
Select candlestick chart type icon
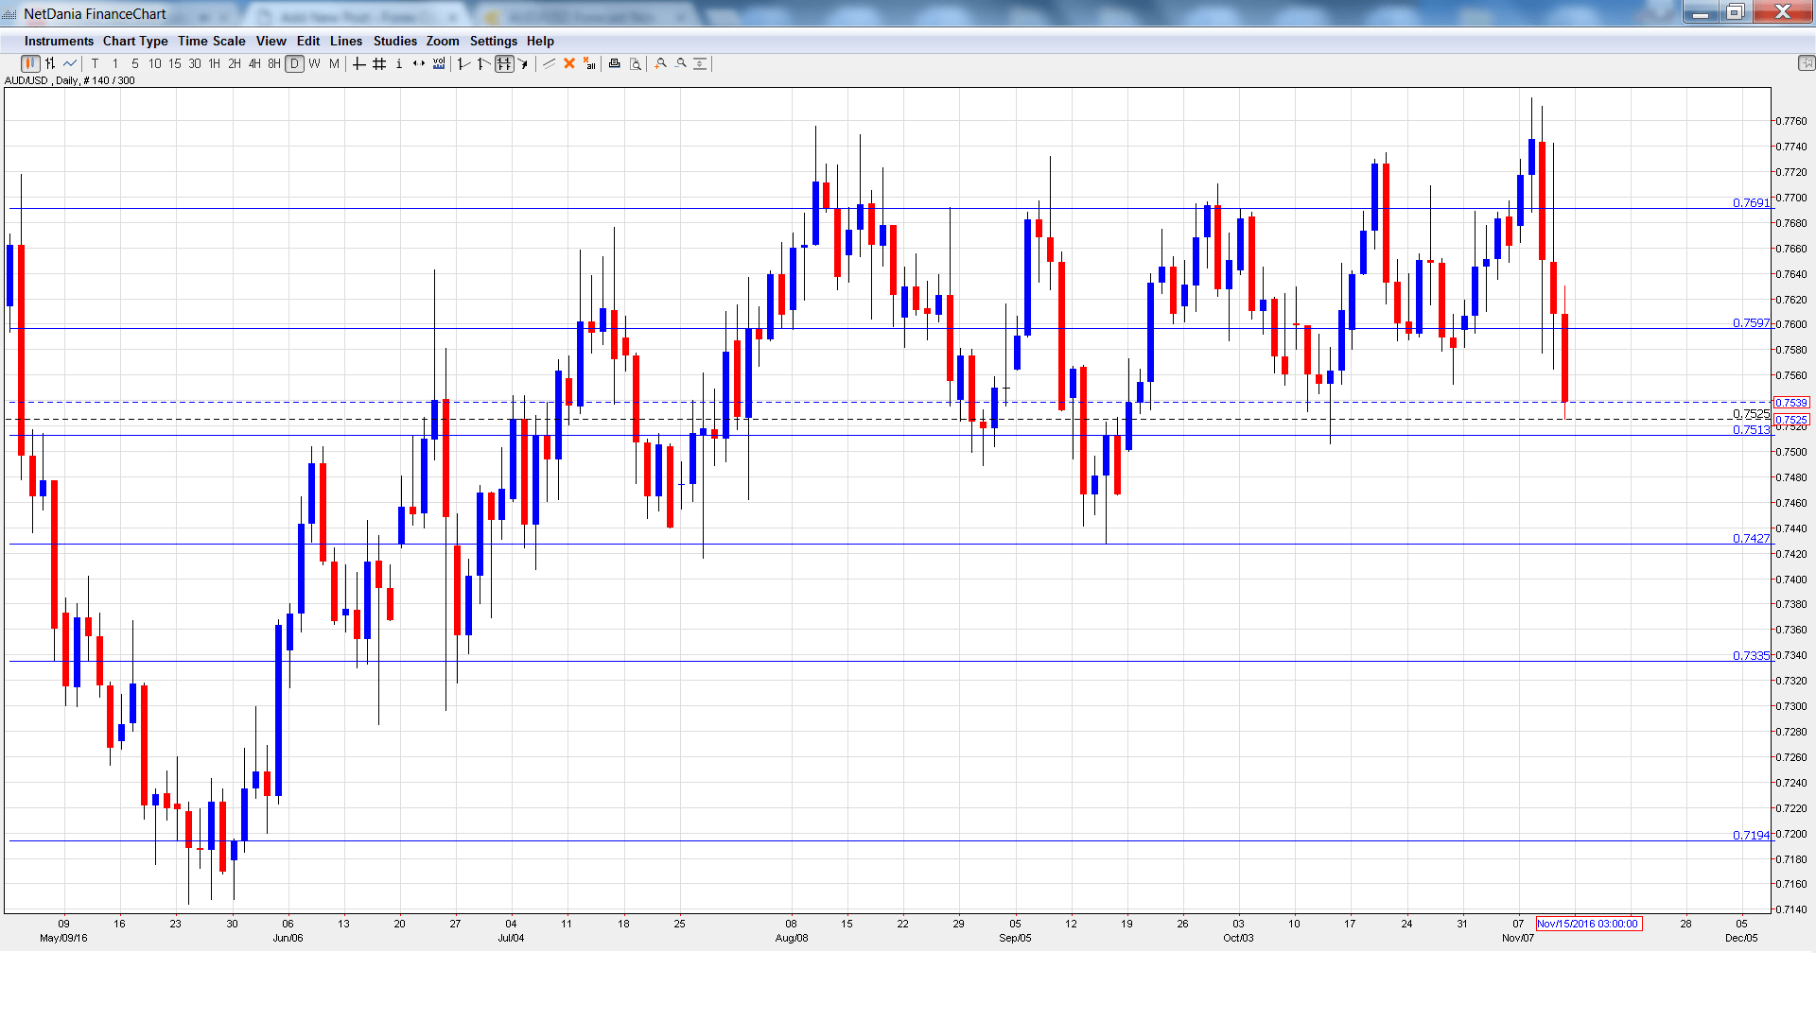(x=30, y=64)
